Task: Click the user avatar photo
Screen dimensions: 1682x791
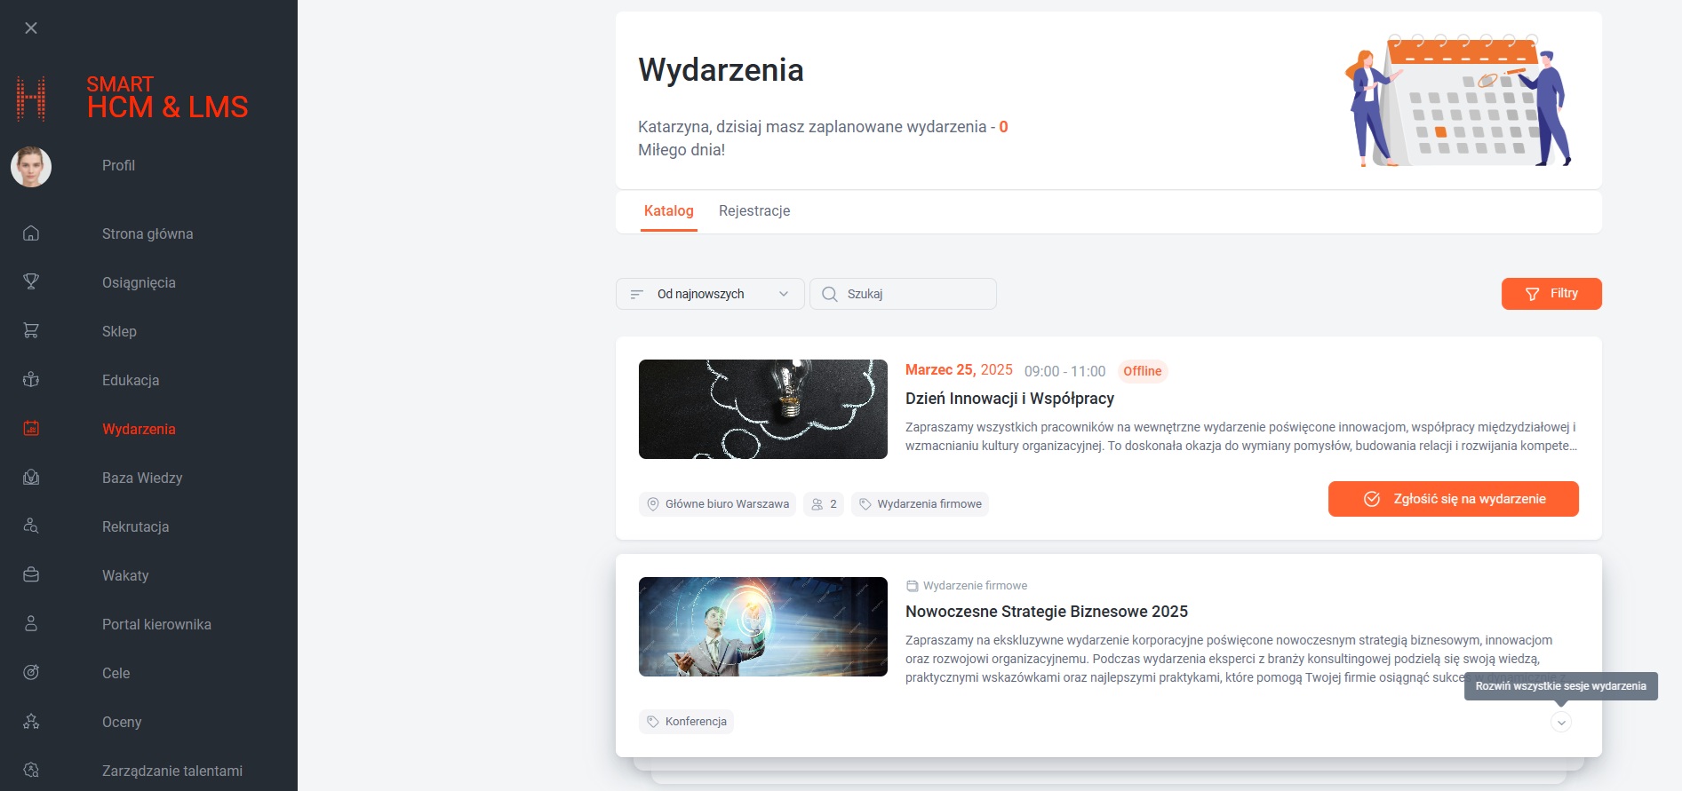Action: [31, 167]
